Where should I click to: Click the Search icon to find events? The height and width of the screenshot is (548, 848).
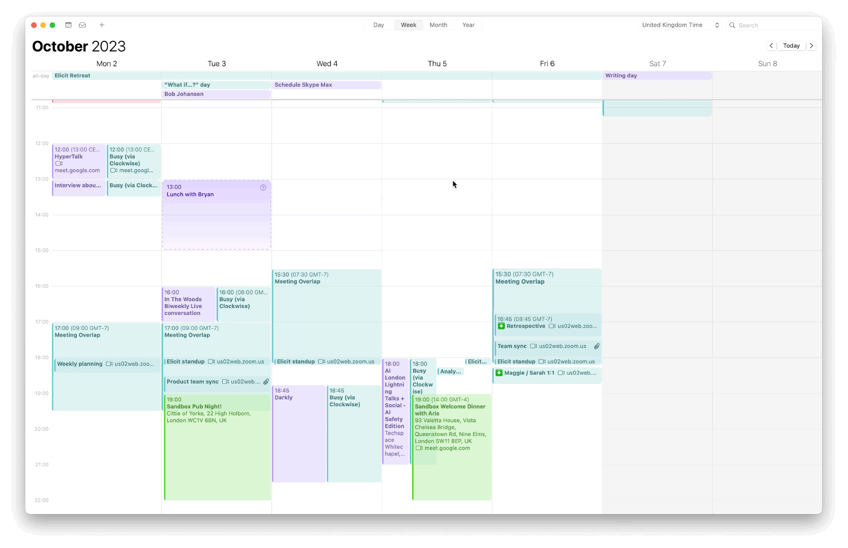732,25
